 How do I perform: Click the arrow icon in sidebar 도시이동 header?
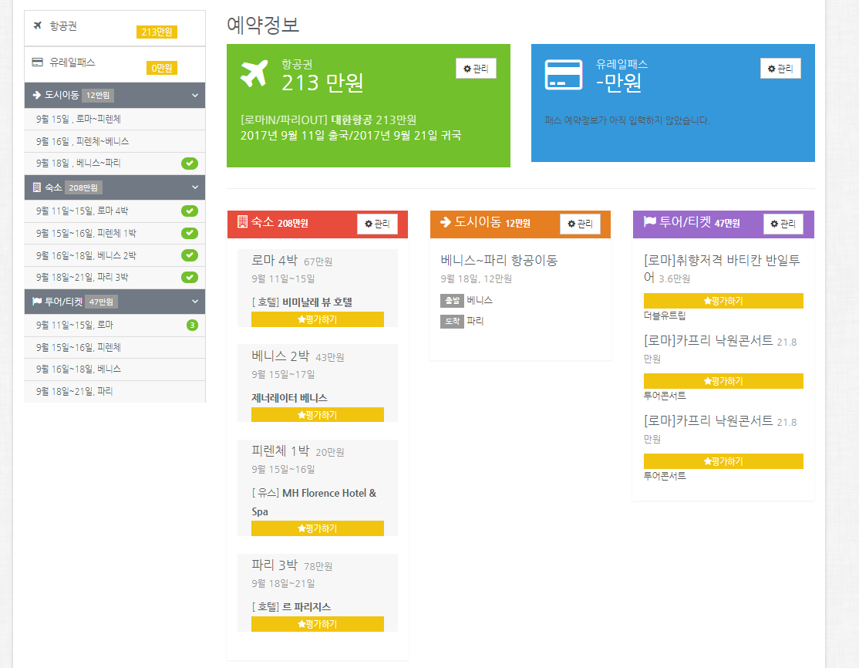click(37, 95)
